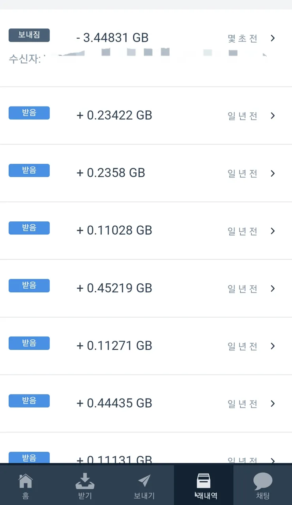Viewport: 292px width, 505px height.
Task: Switch to the 받기 tab label
Action: coord(85,496)
